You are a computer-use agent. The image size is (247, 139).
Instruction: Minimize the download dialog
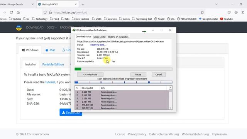click(153, 30)
